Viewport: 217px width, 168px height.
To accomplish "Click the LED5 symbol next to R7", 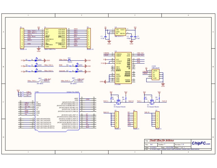I will click(77, 71).
